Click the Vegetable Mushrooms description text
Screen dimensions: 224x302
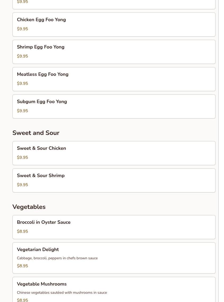pos(62,293)
